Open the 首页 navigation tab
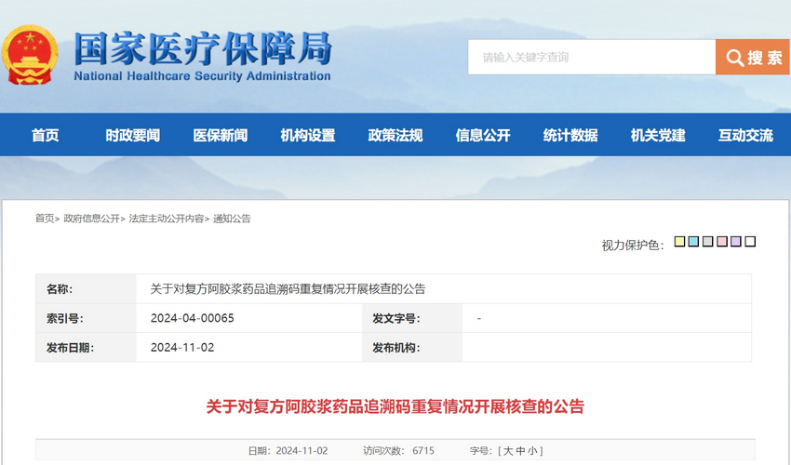Viewport: 791px width, 465px height. [46, 135]
